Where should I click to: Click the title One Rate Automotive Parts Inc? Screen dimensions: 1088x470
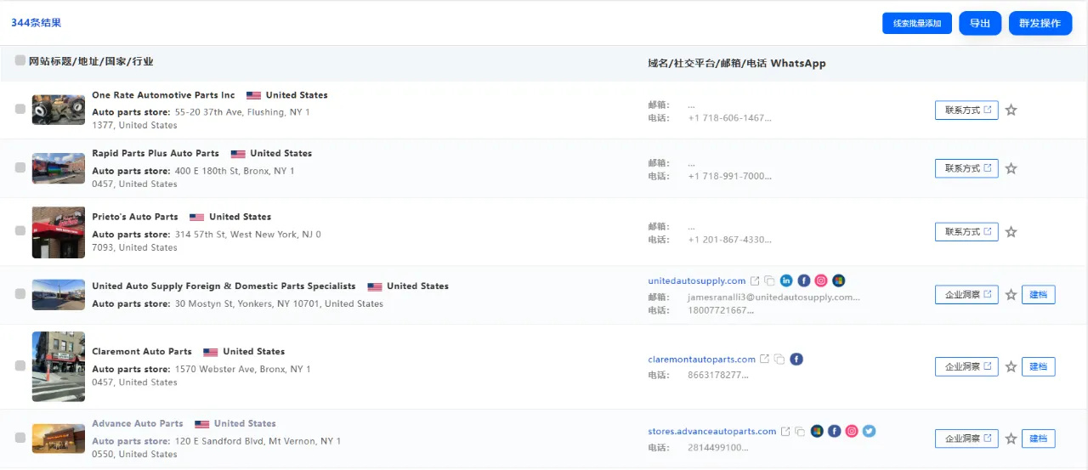pos(163,95)
